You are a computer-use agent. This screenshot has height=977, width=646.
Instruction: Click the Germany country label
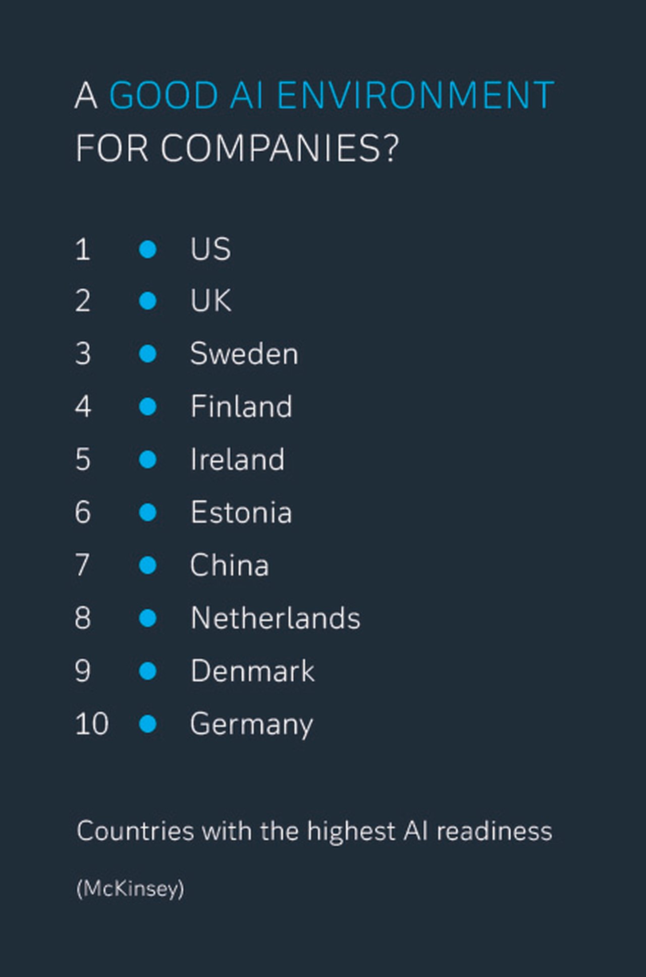(x=252, y=725)
